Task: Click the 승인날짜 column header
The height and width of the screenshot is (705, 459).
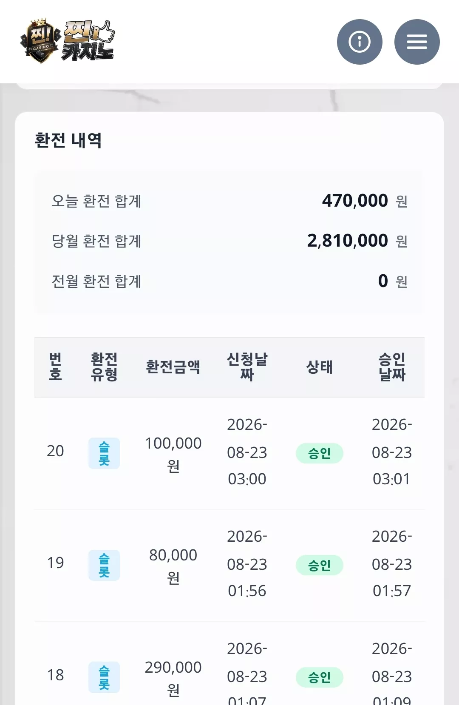Action: coord(392,367)
